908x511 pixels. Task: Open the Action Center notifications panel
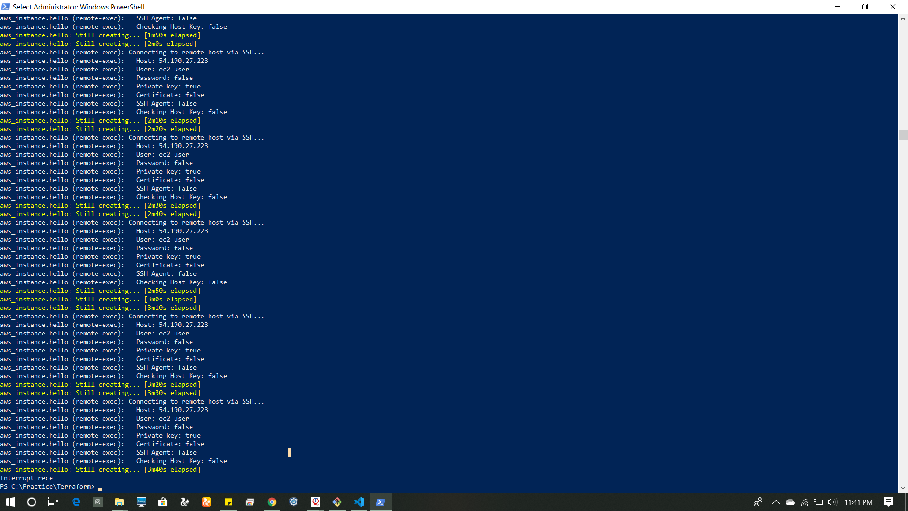tap(889, 502)
